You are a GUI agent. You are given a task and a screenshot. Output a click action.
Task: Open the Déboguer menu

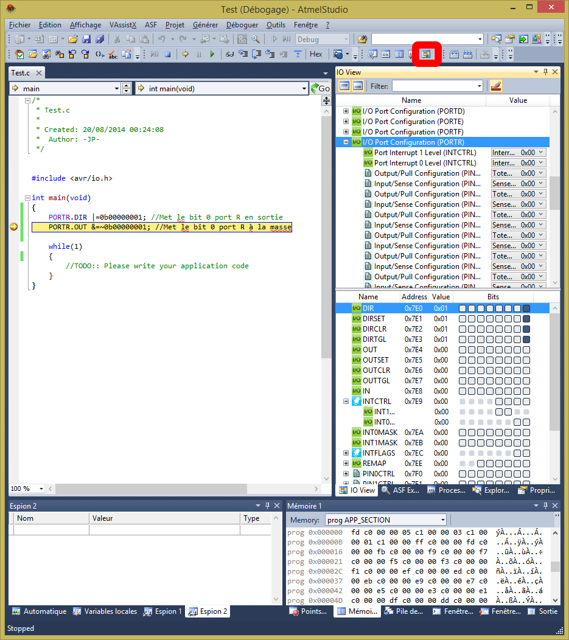tap(242, 25)
